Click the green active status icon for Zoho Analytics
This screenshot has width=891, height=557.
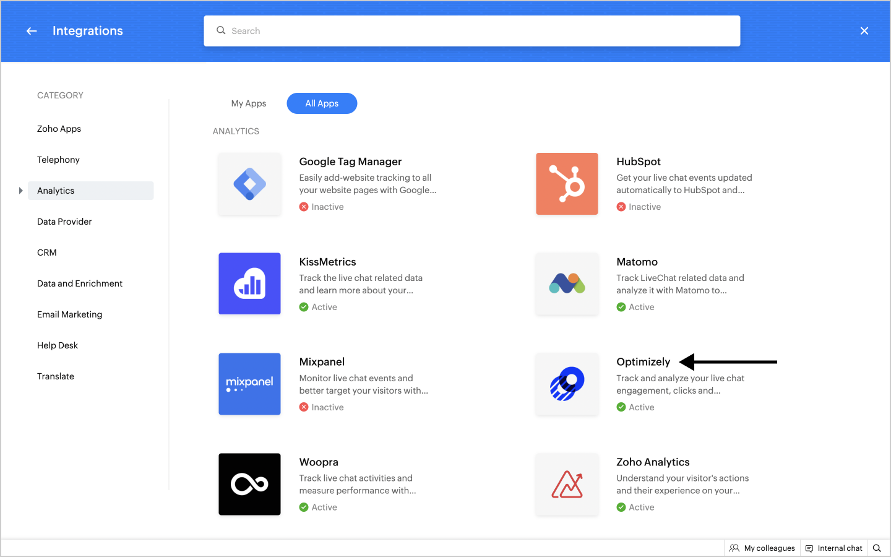621,507
